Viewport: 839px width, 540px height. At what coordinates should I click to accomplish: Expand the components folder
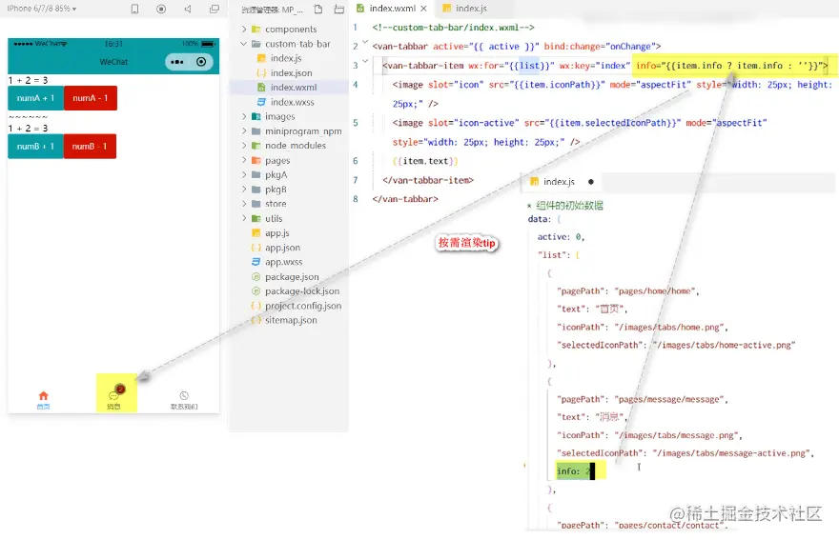(x=289, y=29)
